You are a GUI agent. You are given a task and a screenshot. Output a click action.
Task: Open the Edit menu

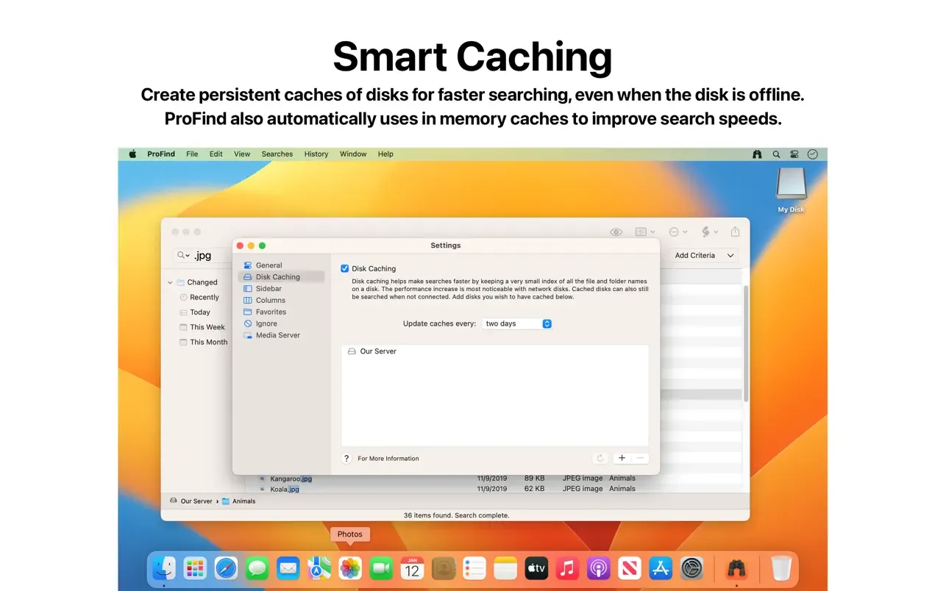click(216, 154)
